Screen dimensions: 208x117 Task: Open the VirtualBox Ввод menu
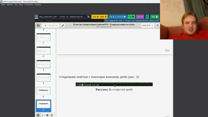coord(21,5)
